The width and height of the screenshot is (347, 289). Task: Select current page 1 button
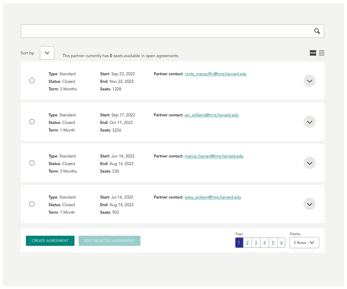[239, 243]
